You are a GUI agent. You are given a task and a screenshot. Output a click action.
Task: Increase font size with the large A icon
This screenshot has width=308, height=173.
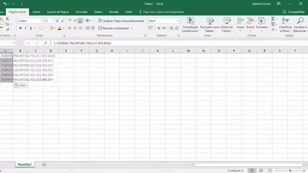(57, 21)
